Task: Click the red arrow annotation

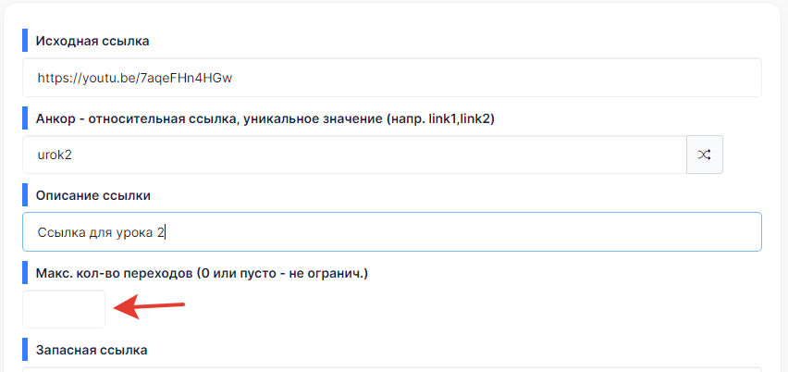Action: pyautogui.click(x=150, y=307)
